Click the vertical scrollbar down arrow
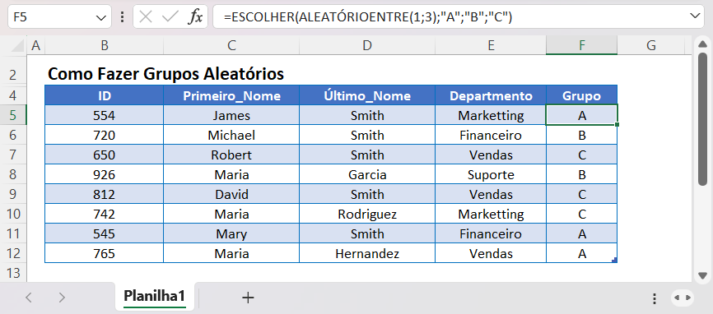713x314 pixels. pos(702,275)
